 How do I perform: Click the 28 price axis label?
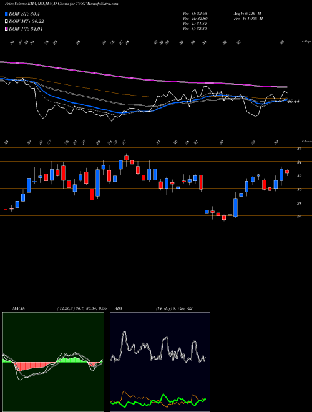pos(299,204)
